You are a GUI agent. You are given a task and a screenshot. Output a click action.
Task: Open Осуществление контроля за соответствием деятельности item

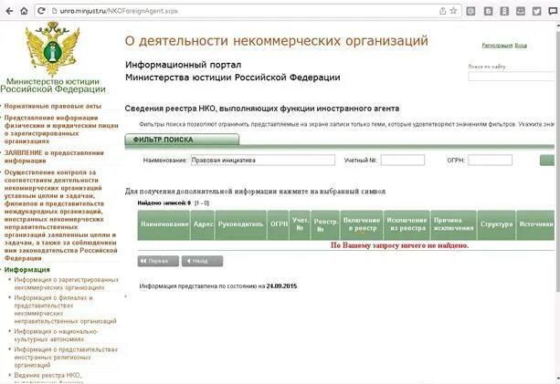(x=60, y=215)
